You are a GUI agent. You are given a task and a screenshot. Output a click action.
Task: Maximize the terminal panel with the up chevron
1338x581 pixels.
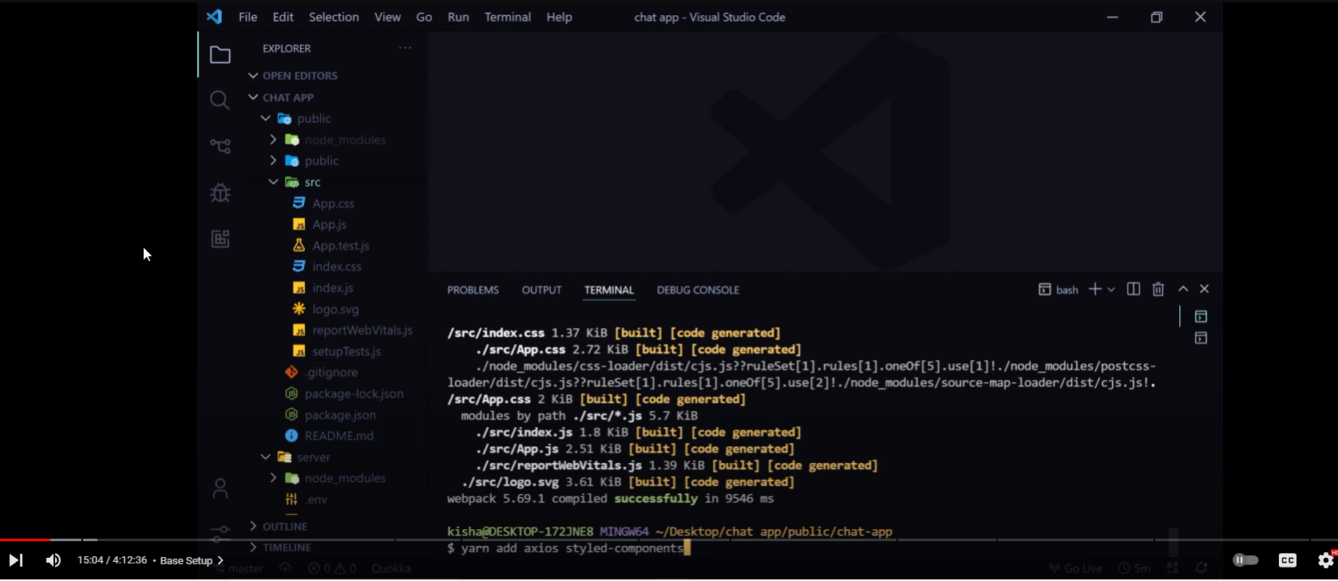1183,289
